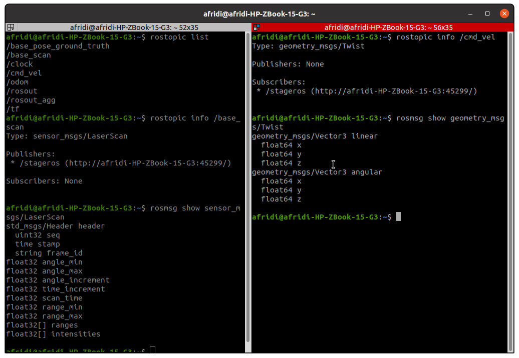Click 'geometry_msgs/Vector3 angular' line

click(317, 171)
